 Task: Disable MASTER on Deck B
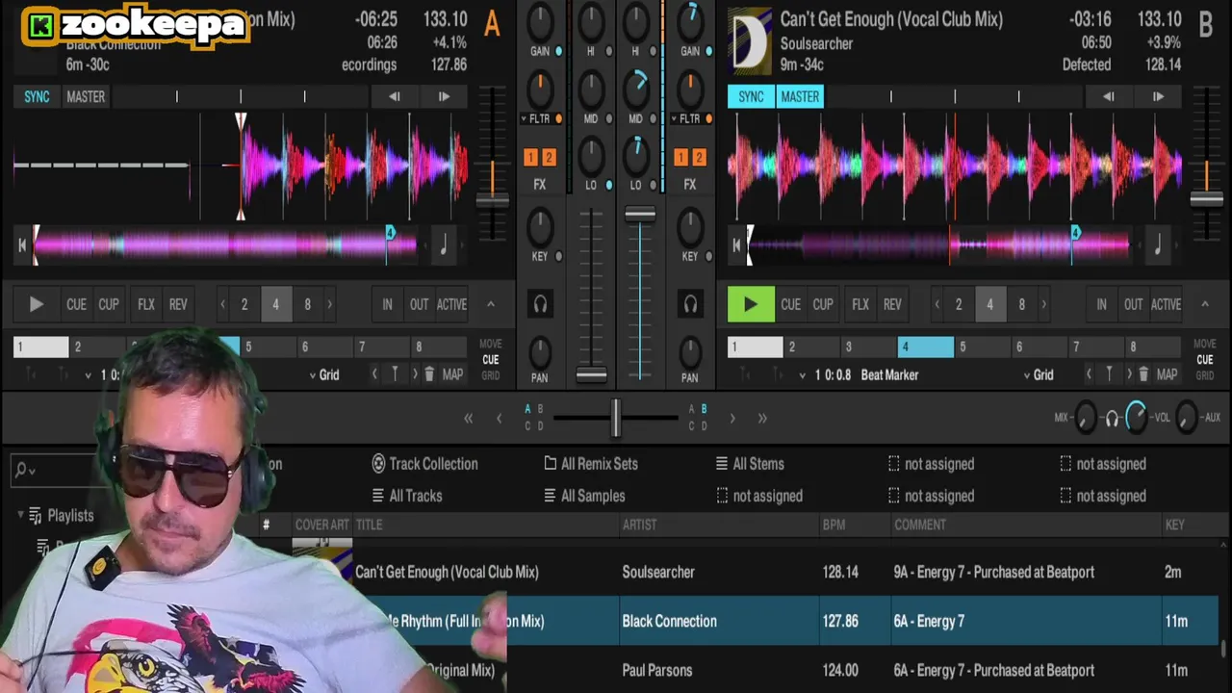[x=800, y=96]
